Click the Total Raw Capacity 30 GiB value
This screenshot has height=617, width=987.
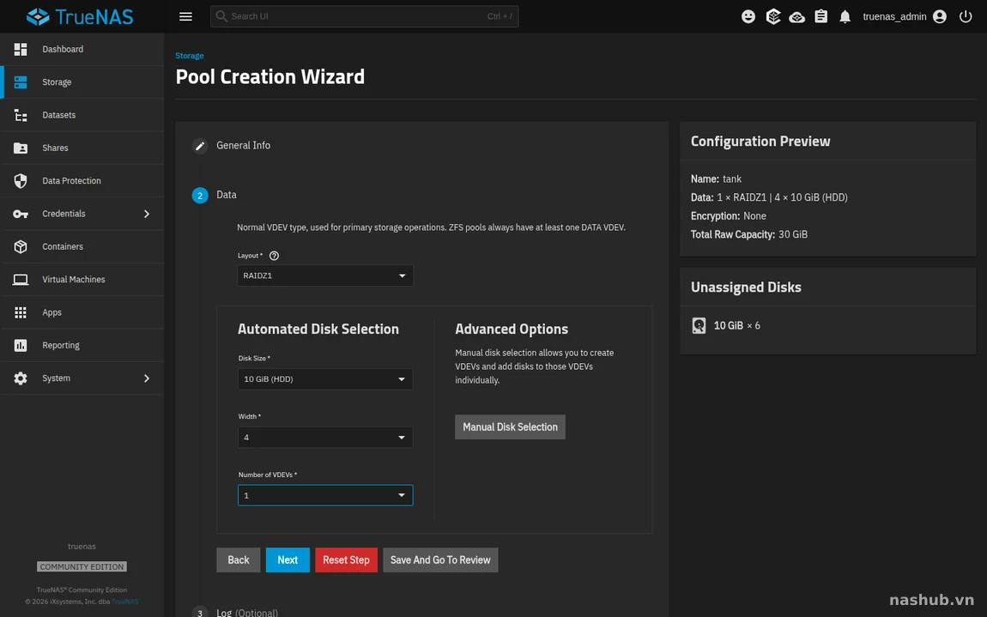pyautogui.click(x=792, y=234)
